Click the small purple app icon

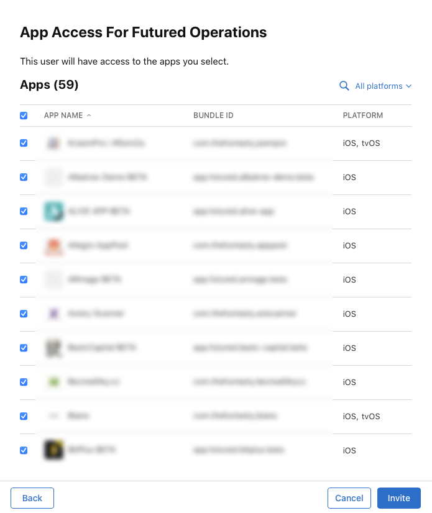[x=53, y=314]
